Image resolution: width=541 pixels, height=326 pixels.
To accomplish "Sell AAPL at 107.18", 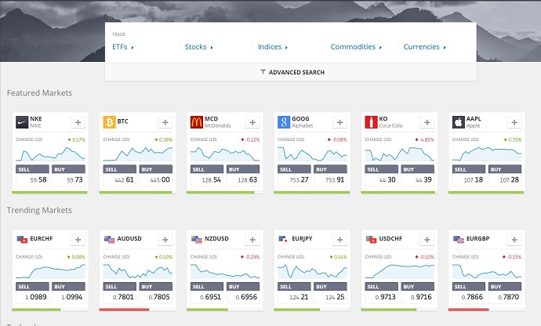I will 469,176.
